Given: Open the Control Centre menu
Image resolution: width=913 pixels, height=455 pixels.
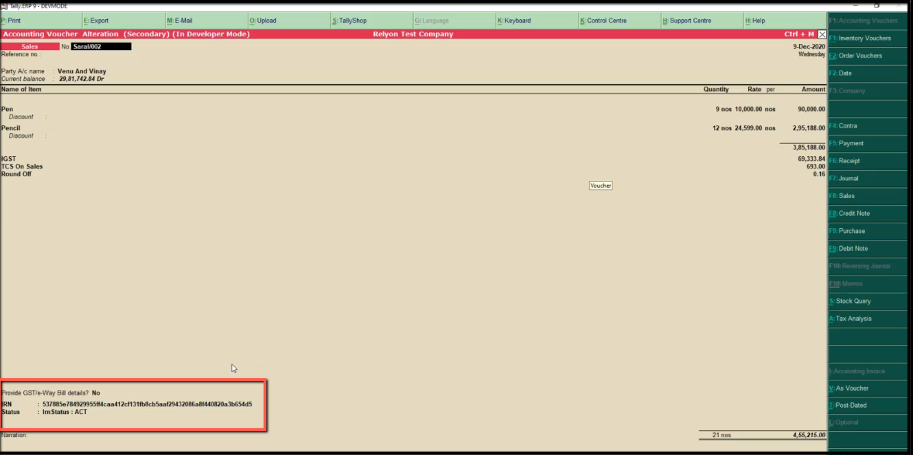Looking at the screenshot, I should point(620,21).
